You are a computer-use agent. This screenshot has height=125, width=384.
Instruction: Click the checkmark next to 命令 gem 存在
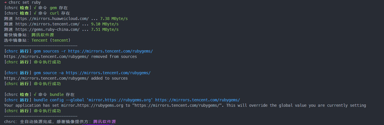tap(35, 8)
